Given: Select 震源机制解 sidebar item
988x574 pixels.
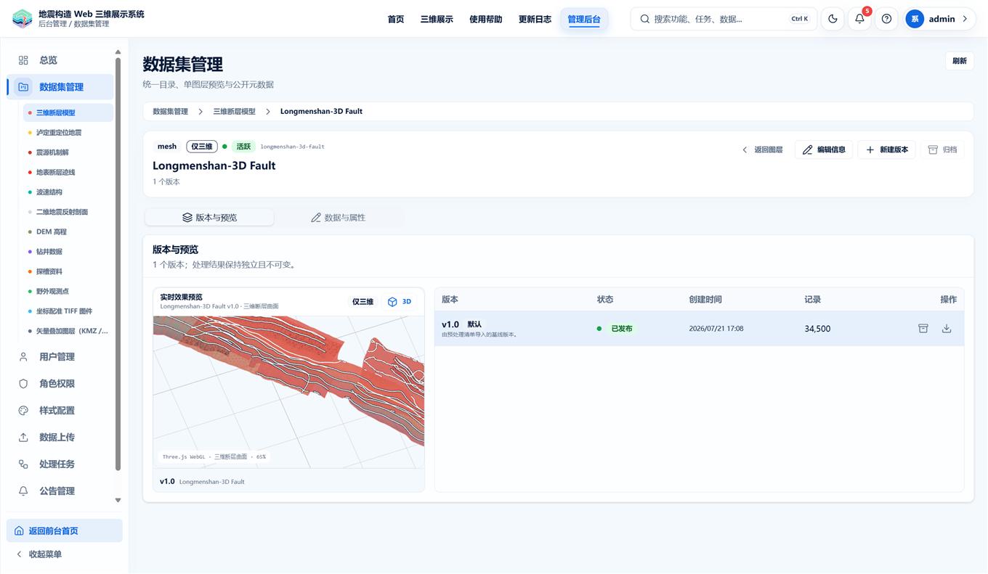Looking at the screenshot, I should click(68, 152).
